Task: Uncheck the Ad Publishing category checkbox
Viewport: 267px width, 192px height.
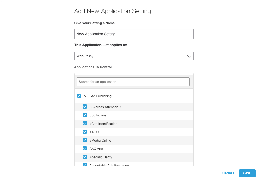Action: (79, 96)
